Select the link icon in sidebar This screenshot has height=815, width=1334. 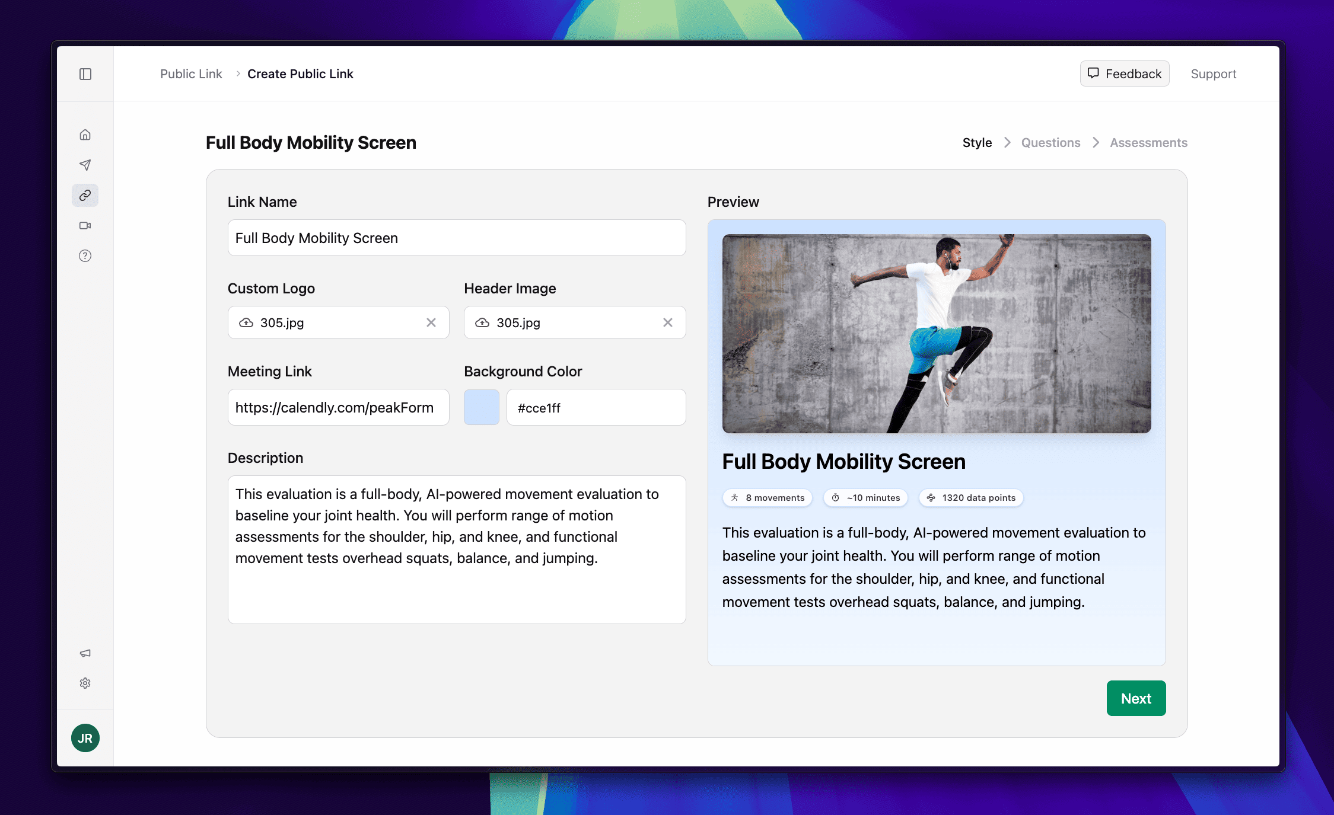(85, 195)
